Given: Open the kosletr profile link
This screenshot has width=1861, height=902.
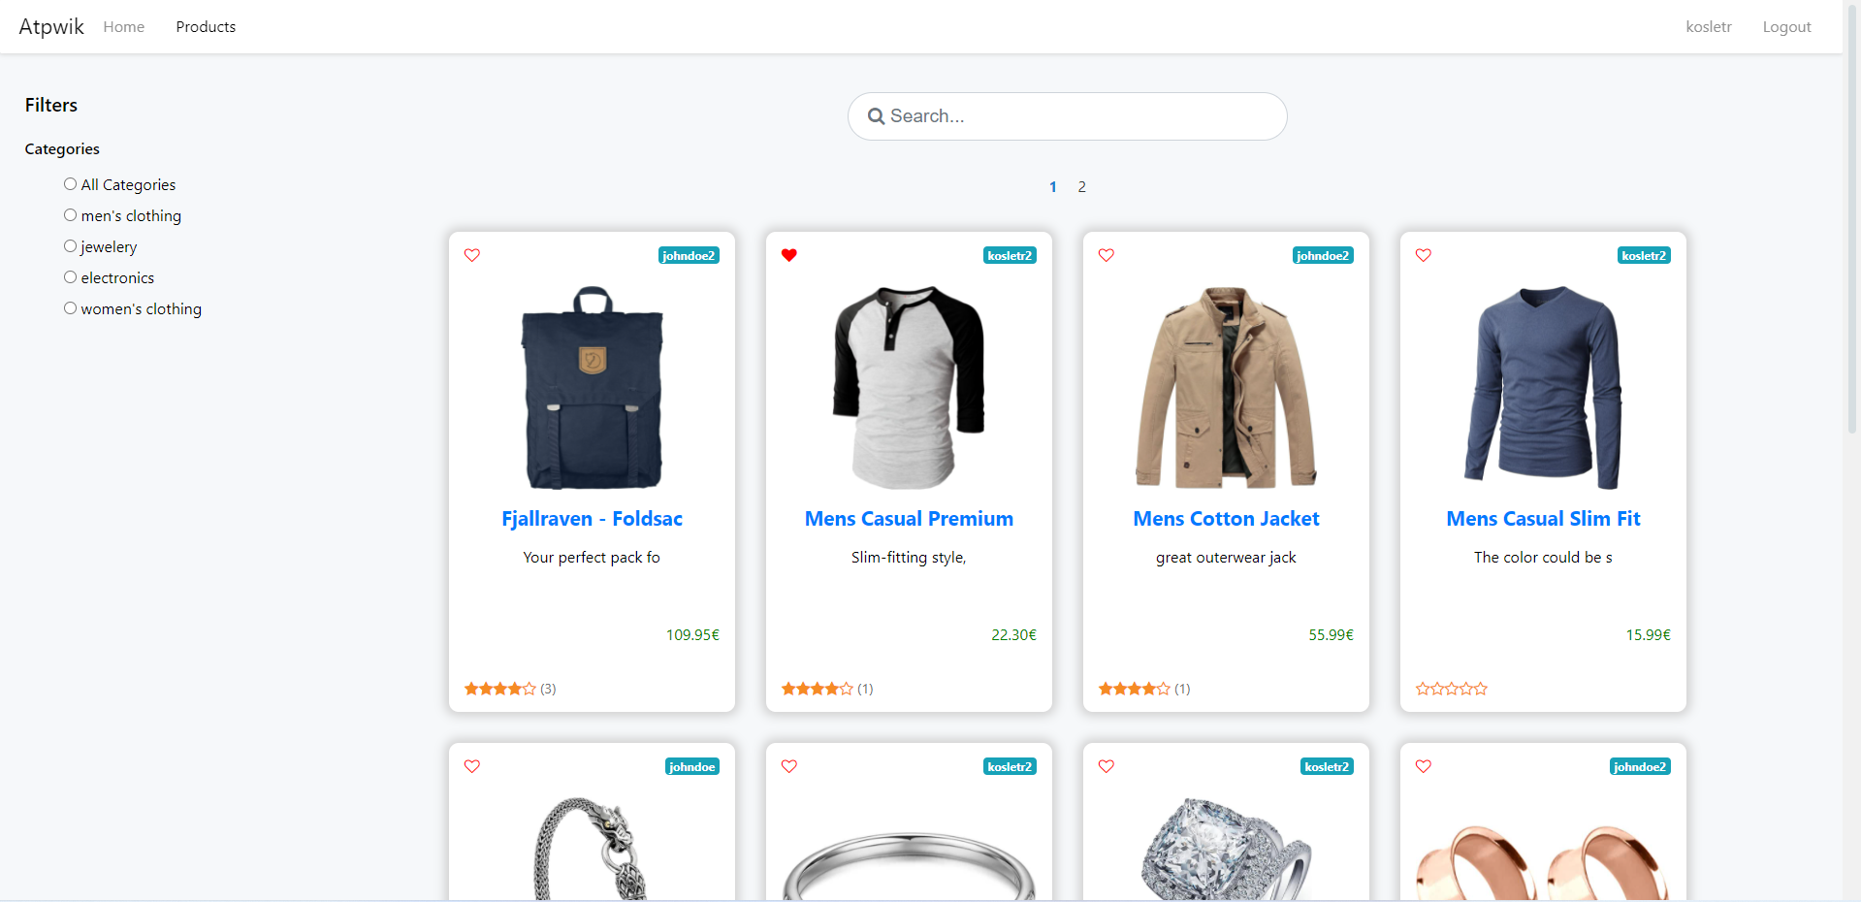Looking at the screenshot, I should (1709, 27).
